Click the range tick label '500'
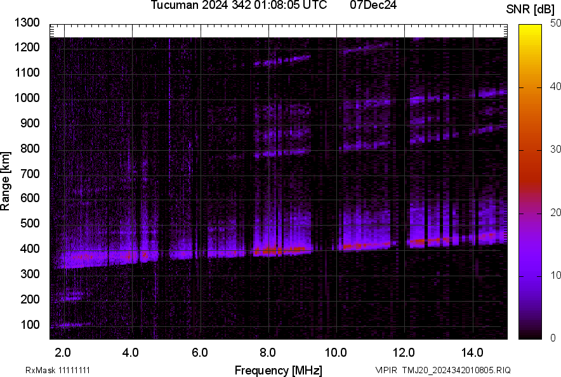This screenshot has width=561, height=377. [x=30, y=223]
